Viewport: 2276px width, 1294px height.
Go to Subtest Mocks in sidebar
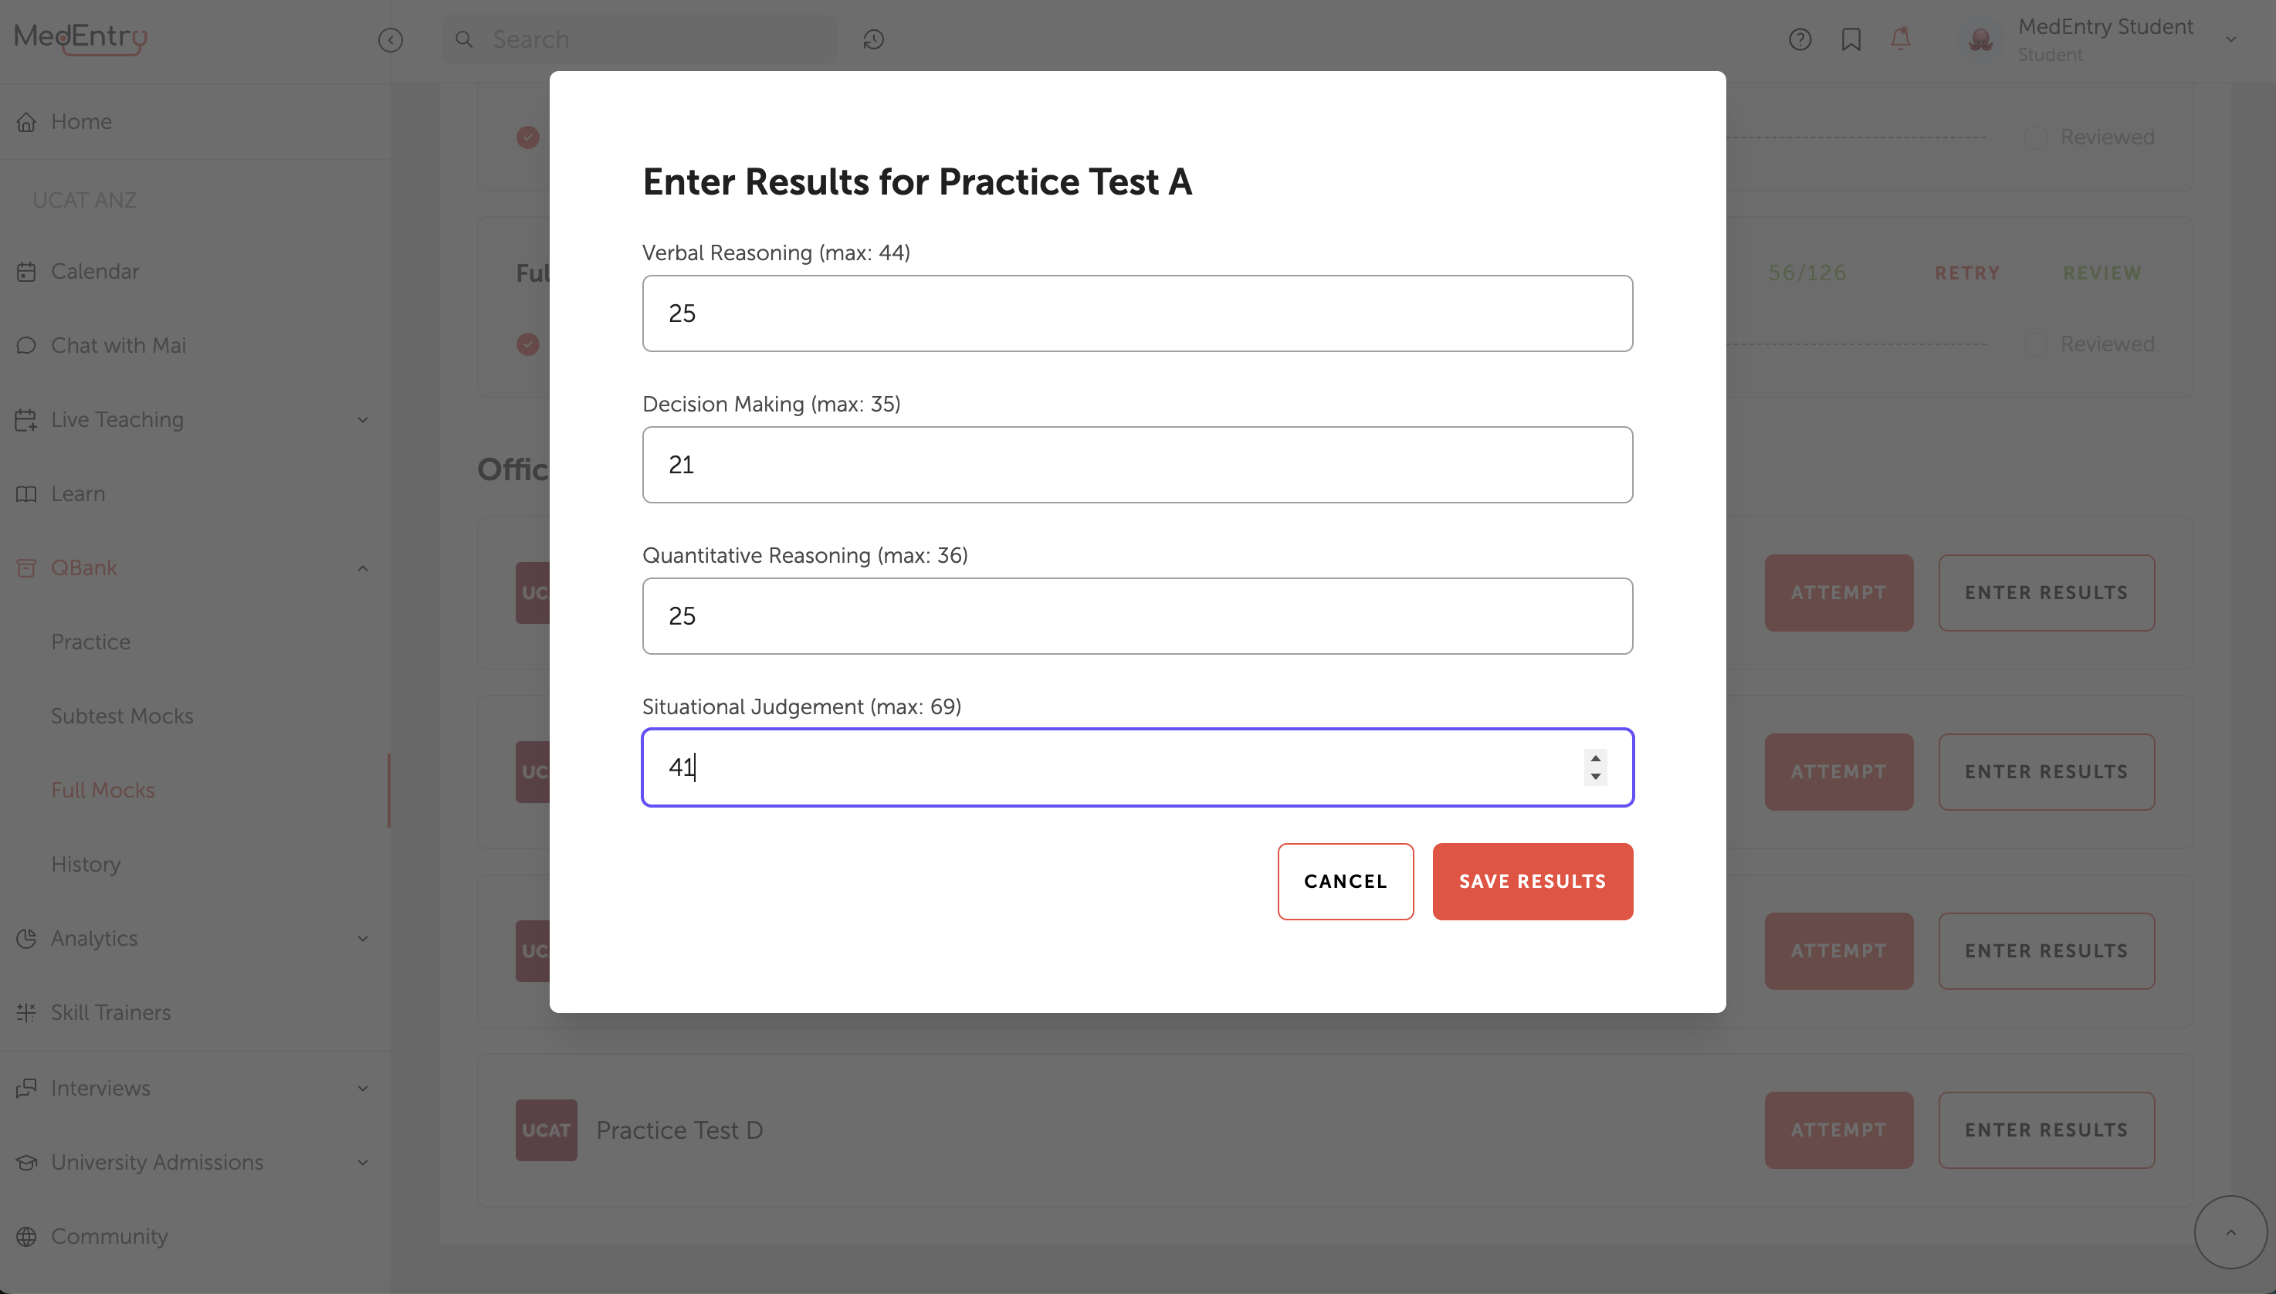point(122,716)
